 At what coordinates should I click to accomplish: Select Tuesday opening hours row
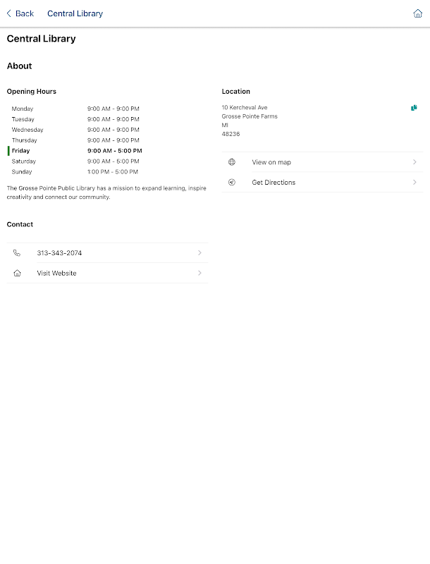click(x=75, y=119)
